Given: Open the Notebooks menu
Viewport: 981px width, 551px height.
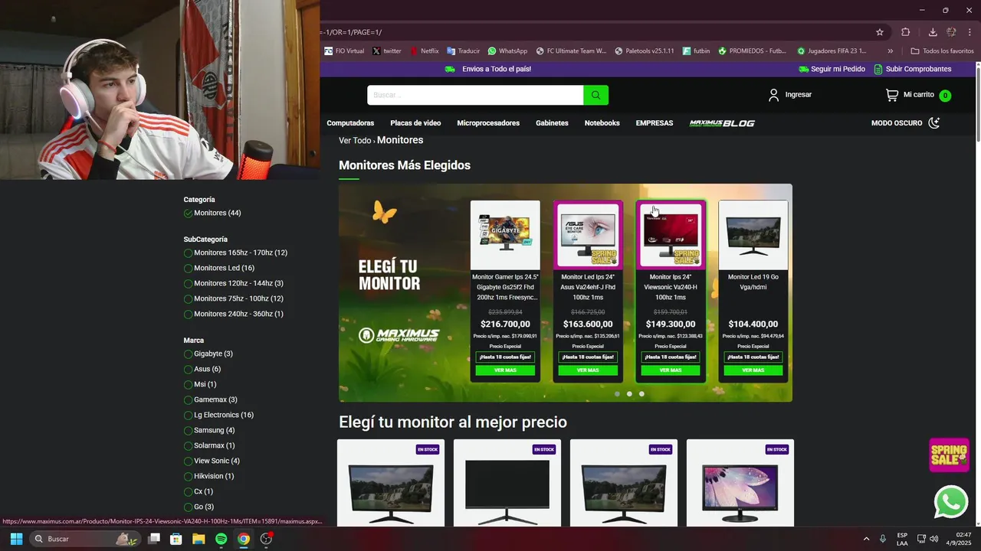Looking at the screenshot, I should 602,123.
